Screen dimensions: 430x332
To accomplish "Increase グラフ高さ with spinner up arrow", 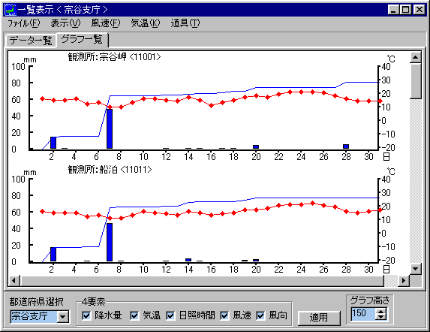I will tap(381, 311).
